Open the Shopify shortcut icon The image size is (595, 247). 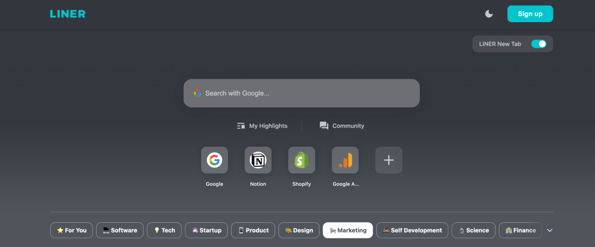pyautogui.click(x=302, y=160)
